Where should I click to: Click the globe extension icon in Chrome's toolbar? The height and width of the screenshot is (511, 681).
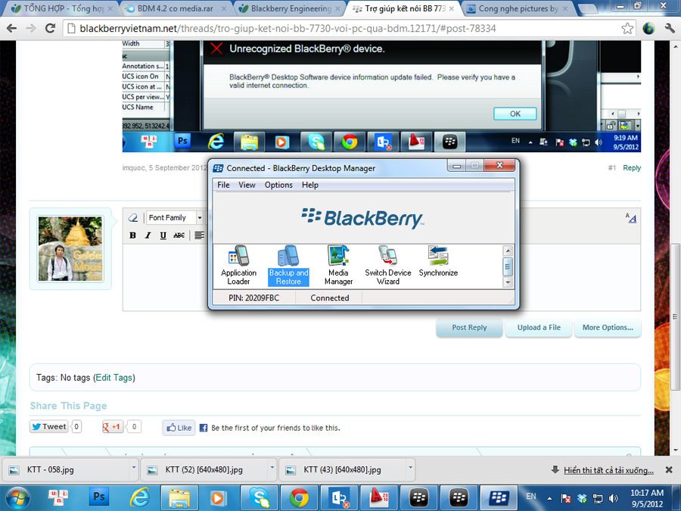(x=649, y=29)
